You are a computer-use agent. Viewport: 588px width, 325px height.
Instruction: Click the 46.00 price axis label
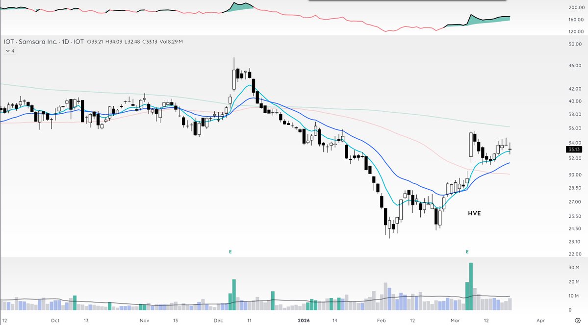click(575, 66)
